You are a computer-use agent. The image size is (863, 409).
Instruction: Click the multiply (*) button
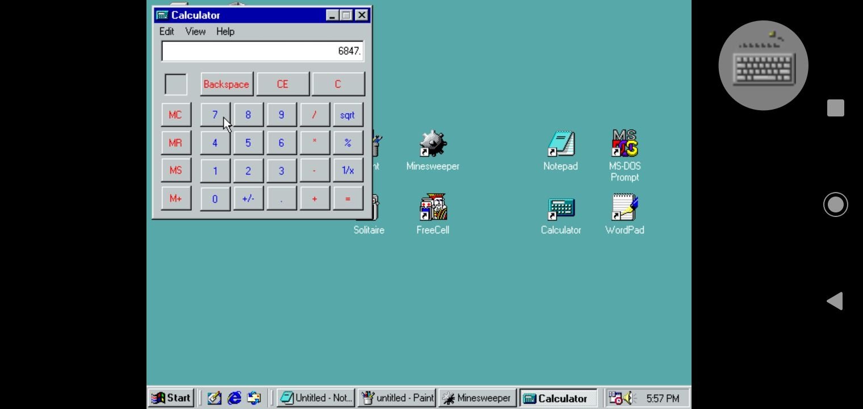(315, 143)
